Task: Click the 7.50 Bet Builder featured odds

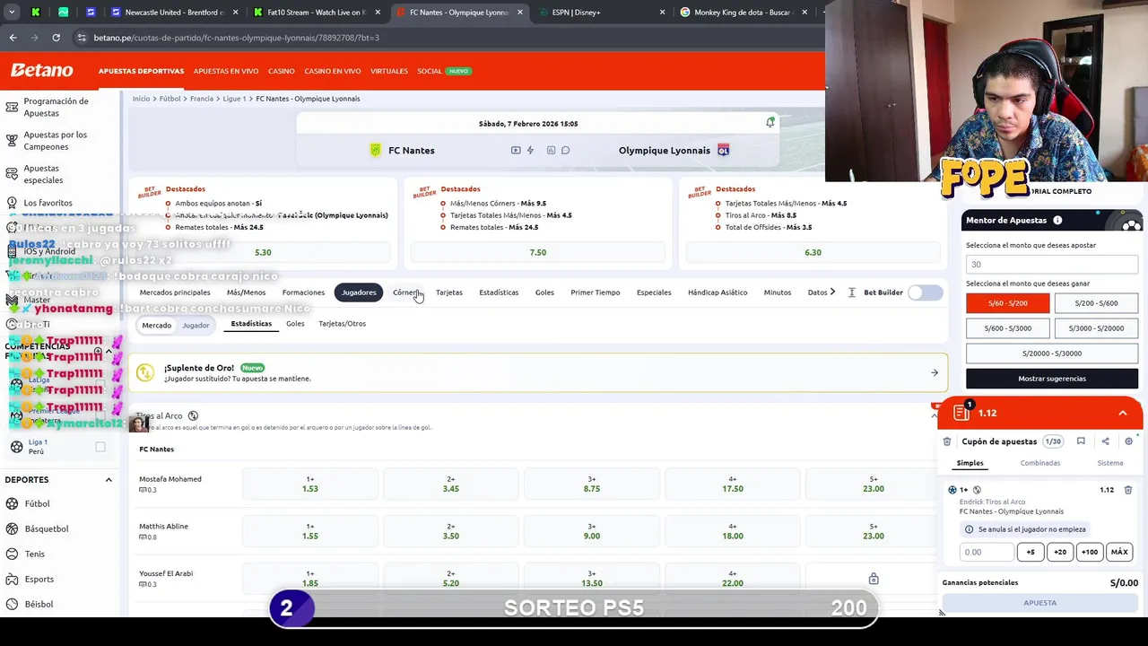Action: coord(538,252)
